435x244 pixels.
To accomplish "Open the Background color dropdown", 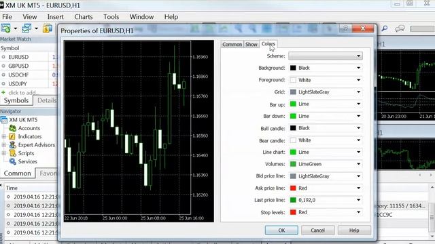I will [x=326, y=68].
